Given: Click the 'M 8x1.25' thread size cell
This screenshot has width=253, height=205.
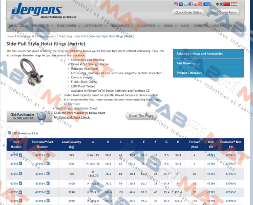Looking at the screenshot, I should point(93,155).
